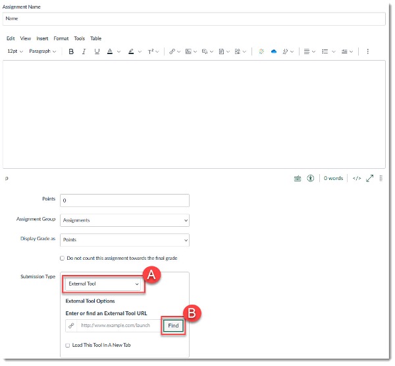Open the 'Display Grade as' dropdown
The image size is (395, 366).
[124, 240]
